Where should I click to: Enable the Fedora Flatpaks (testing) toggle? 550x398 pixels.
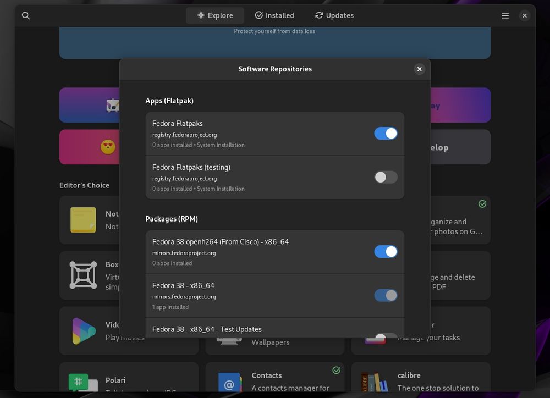(x=386, y=177)
